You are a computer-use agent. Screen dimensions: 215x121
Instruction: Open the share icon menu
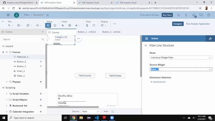point(38,26)
